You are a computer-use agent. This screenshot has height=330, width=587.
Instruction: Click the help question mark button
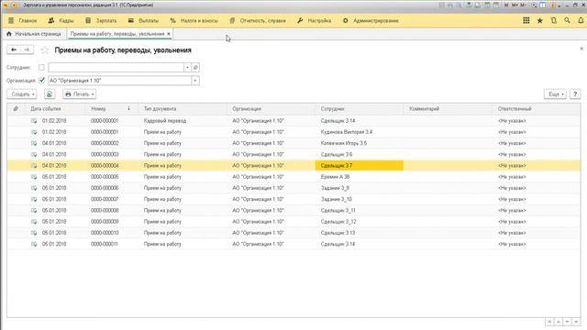575,94
